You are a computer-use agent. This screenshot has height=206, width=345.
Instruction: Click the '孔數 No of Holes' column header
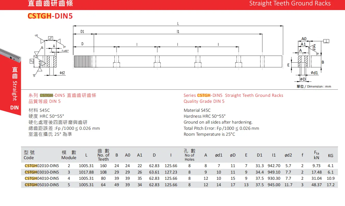190,155
